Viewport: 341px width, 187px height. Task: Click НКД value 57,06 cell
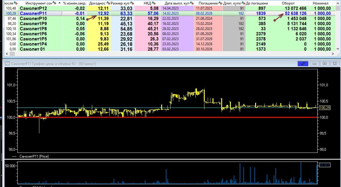[x=153, y=13]
